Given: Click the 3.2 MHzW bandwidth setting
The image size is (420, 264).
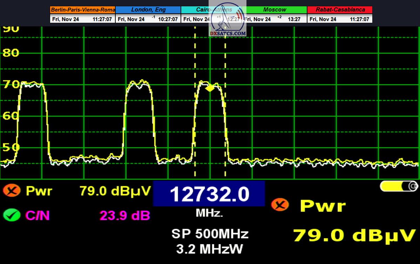Looking at the screenshot, I should [210, 249].
